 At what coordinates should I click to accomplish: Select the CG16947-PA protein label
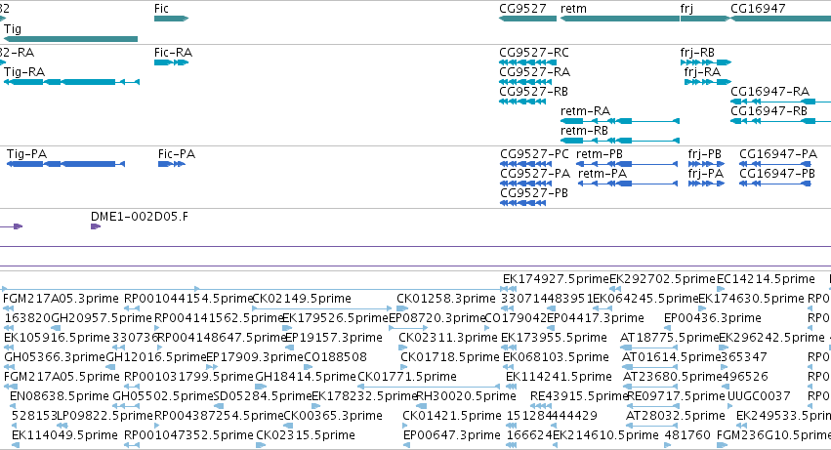778,154
